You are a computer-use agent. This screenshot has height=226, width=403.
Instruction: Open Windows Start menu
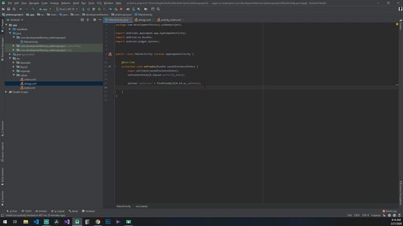tap(5, 222)
